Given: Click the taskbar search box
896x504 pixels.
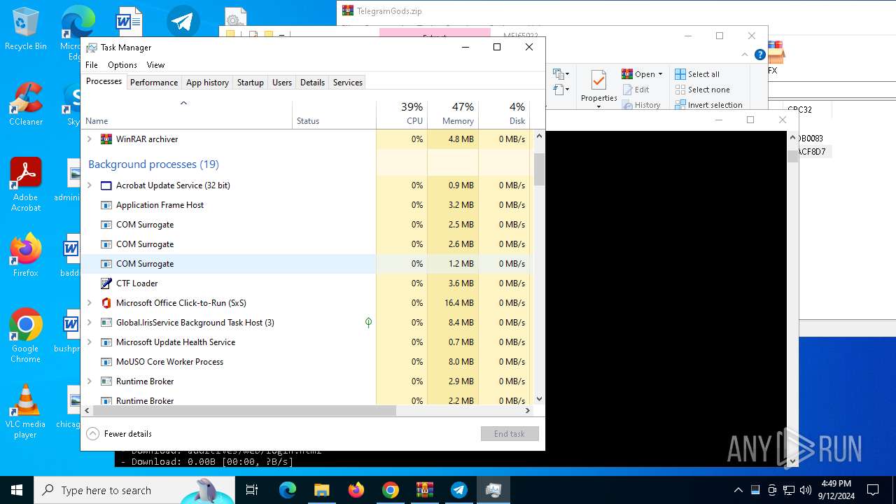Looking at the screenshot, I should pos(134,490).
